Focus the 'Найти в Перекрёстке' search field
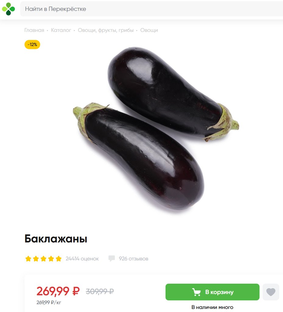The width and height of the screenshot is (283, 312). (152, 9)
